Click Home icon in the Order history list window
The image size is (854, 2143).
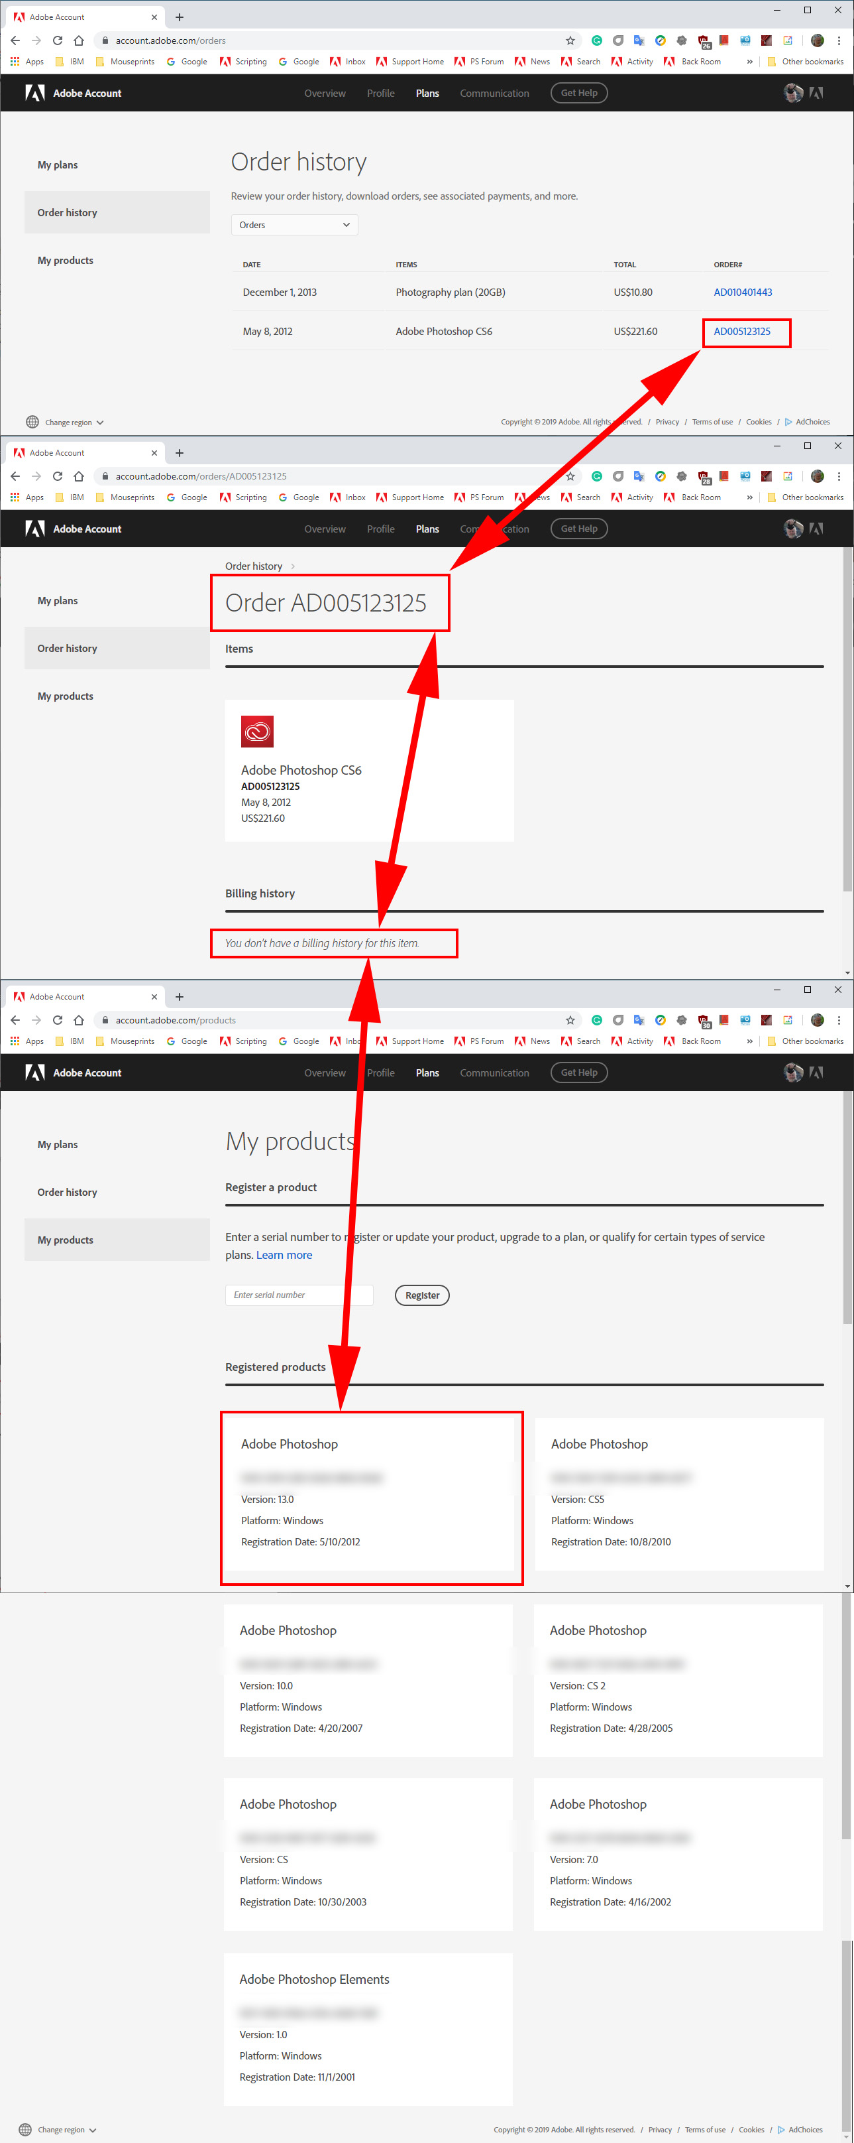[x=78, y=40]
